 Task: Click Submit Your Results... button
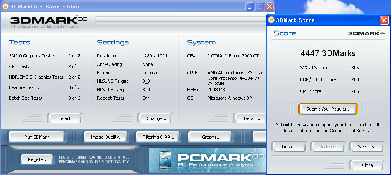328,109
